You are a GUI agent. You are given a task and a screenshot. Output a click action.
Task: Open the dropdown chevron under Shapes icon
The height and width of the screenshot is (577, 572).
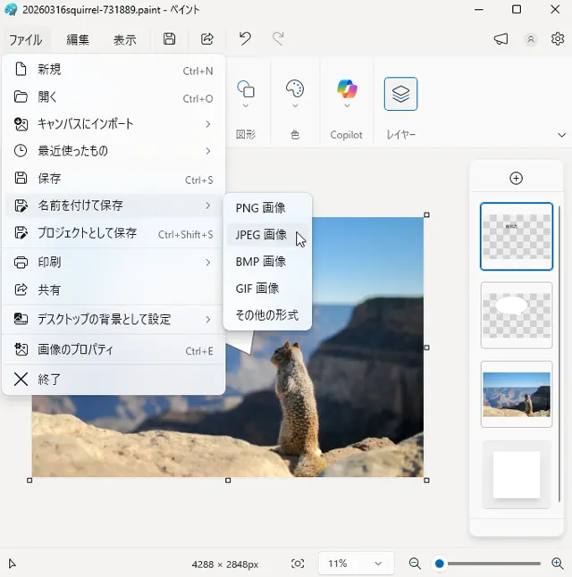pos(246,106)
